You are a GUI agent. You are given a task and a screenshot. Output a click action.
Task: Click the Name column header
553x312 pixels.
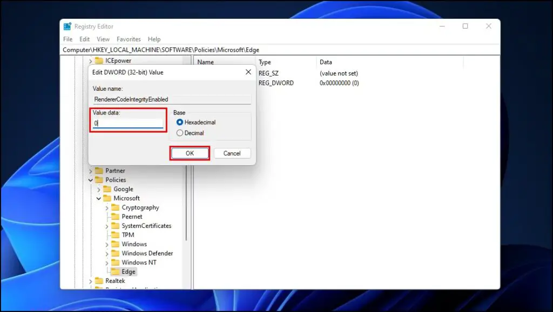pos(206,62)
